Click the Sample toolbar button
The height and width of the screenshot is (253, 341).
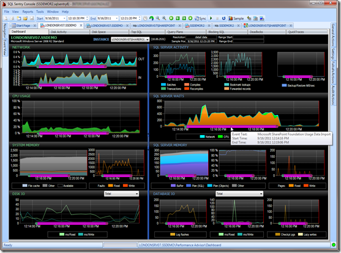click(x=236, y=18)
